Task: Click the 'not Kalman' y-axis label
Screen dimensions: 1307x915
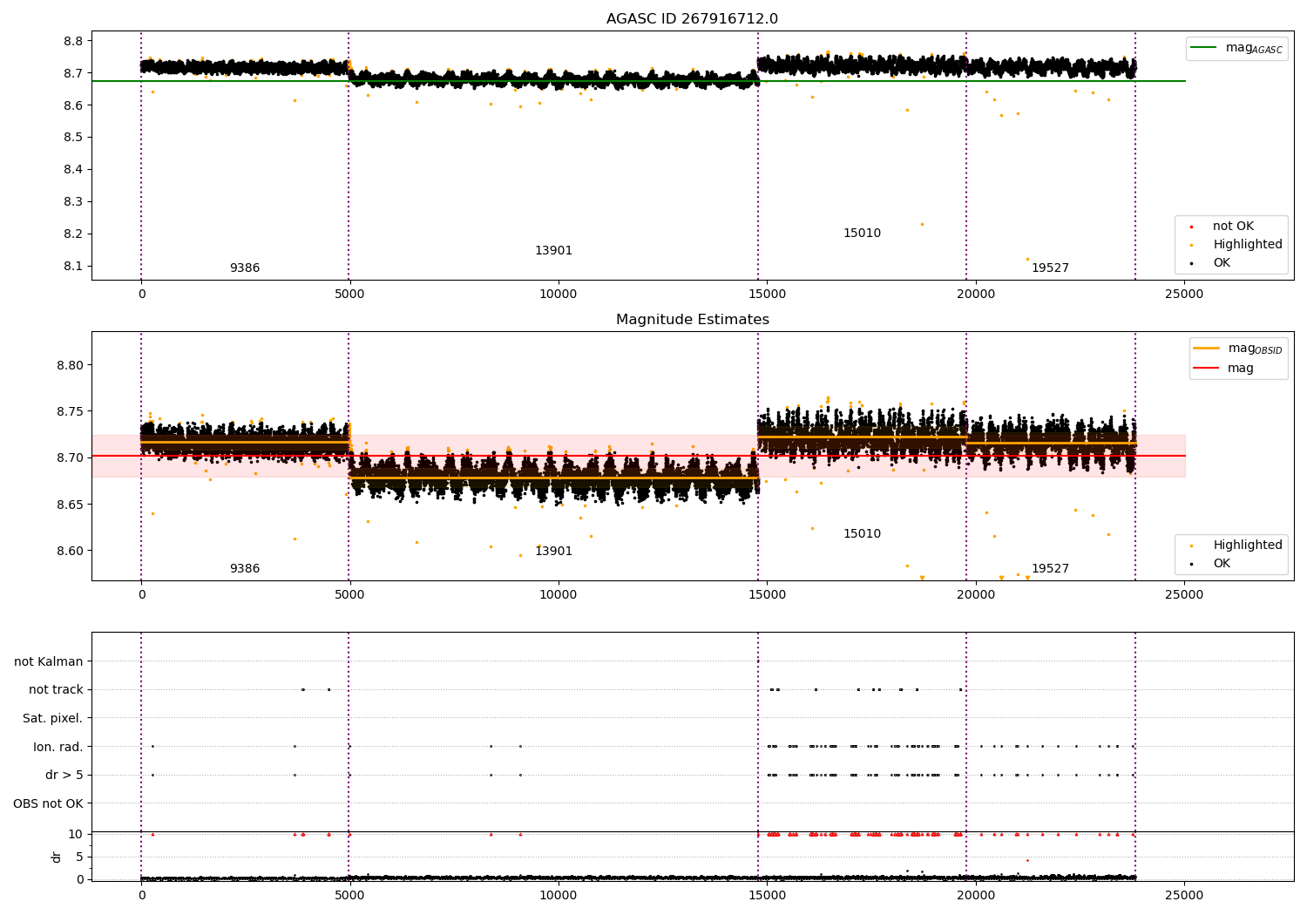Action: [49, 662]
